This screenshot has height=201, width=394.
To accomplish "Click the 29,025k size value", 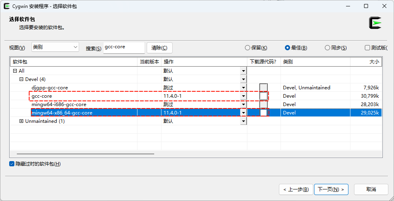I will (369, 113).
